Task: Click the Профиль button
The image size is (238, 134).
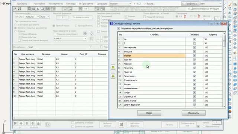Action: pyautogui.click(x=190, y=3)
